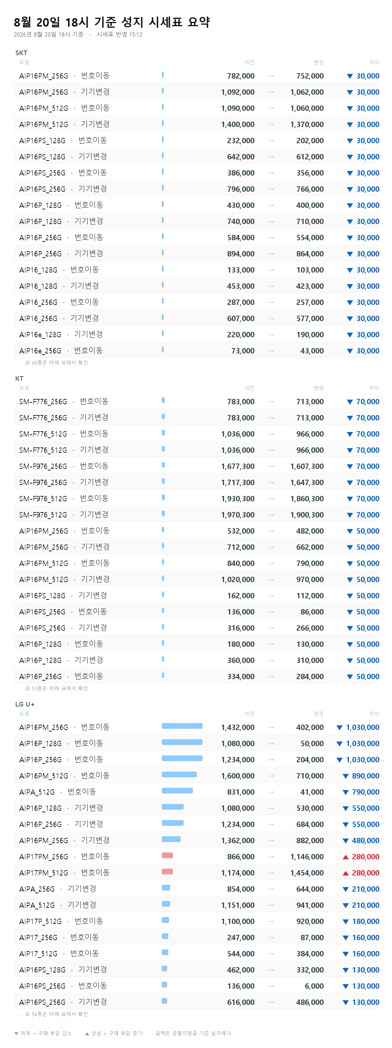Select the AIP16e_256G 번호이동 row label
The image size is (392, 1048).
click(61, 351)
